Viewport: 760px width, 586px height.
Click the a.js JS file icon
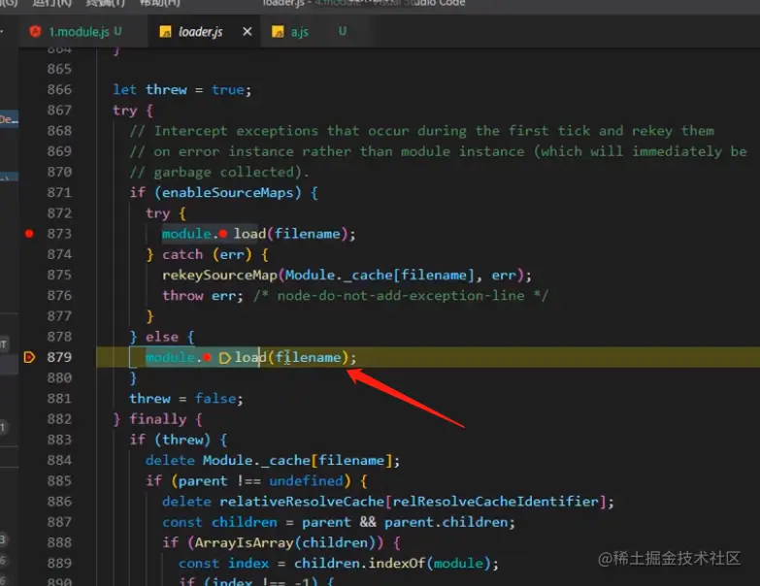278,32
